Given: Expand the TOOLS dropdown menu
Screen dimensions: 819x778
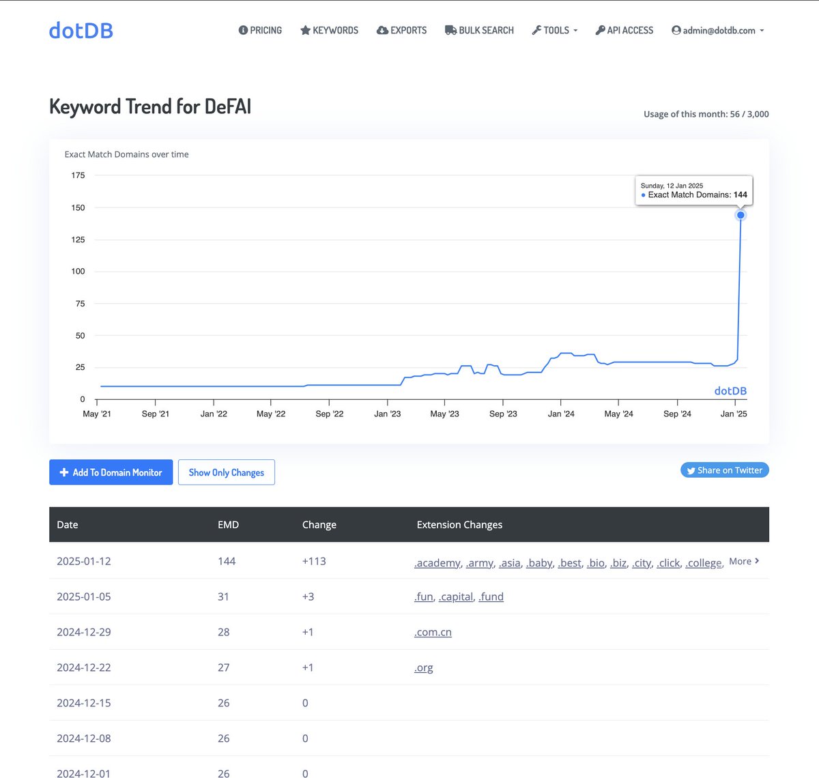Looking at the screenshot, I should [555, 30].
